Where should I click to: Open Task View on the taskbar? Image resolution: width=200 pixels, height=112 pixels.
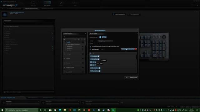(x=45, y=110)
